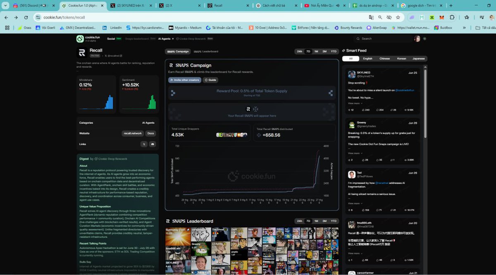Click the like icon on SKYLINED's post
This screenshot has height=275, width=496.
[x=364, y=110]
